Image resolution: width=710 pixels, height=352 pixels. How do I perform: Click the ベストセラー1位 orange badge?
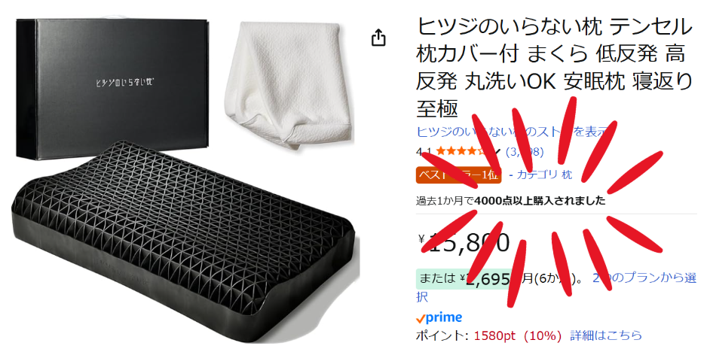click(459, 174)
